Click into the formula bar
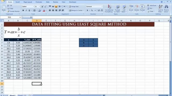The image size is (172, 96). [x=101, y=17]
